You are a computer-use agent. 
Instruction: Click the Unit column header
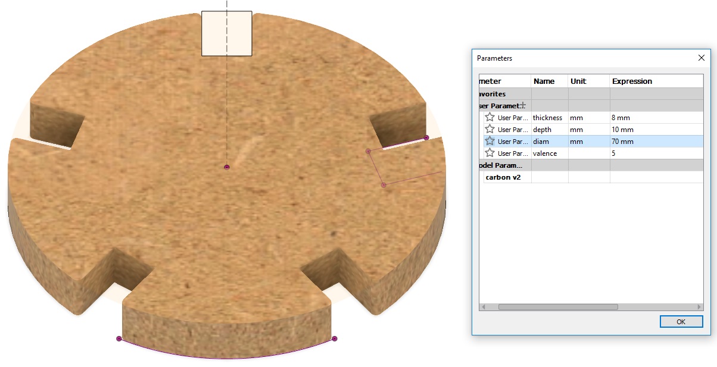point(589,81)
